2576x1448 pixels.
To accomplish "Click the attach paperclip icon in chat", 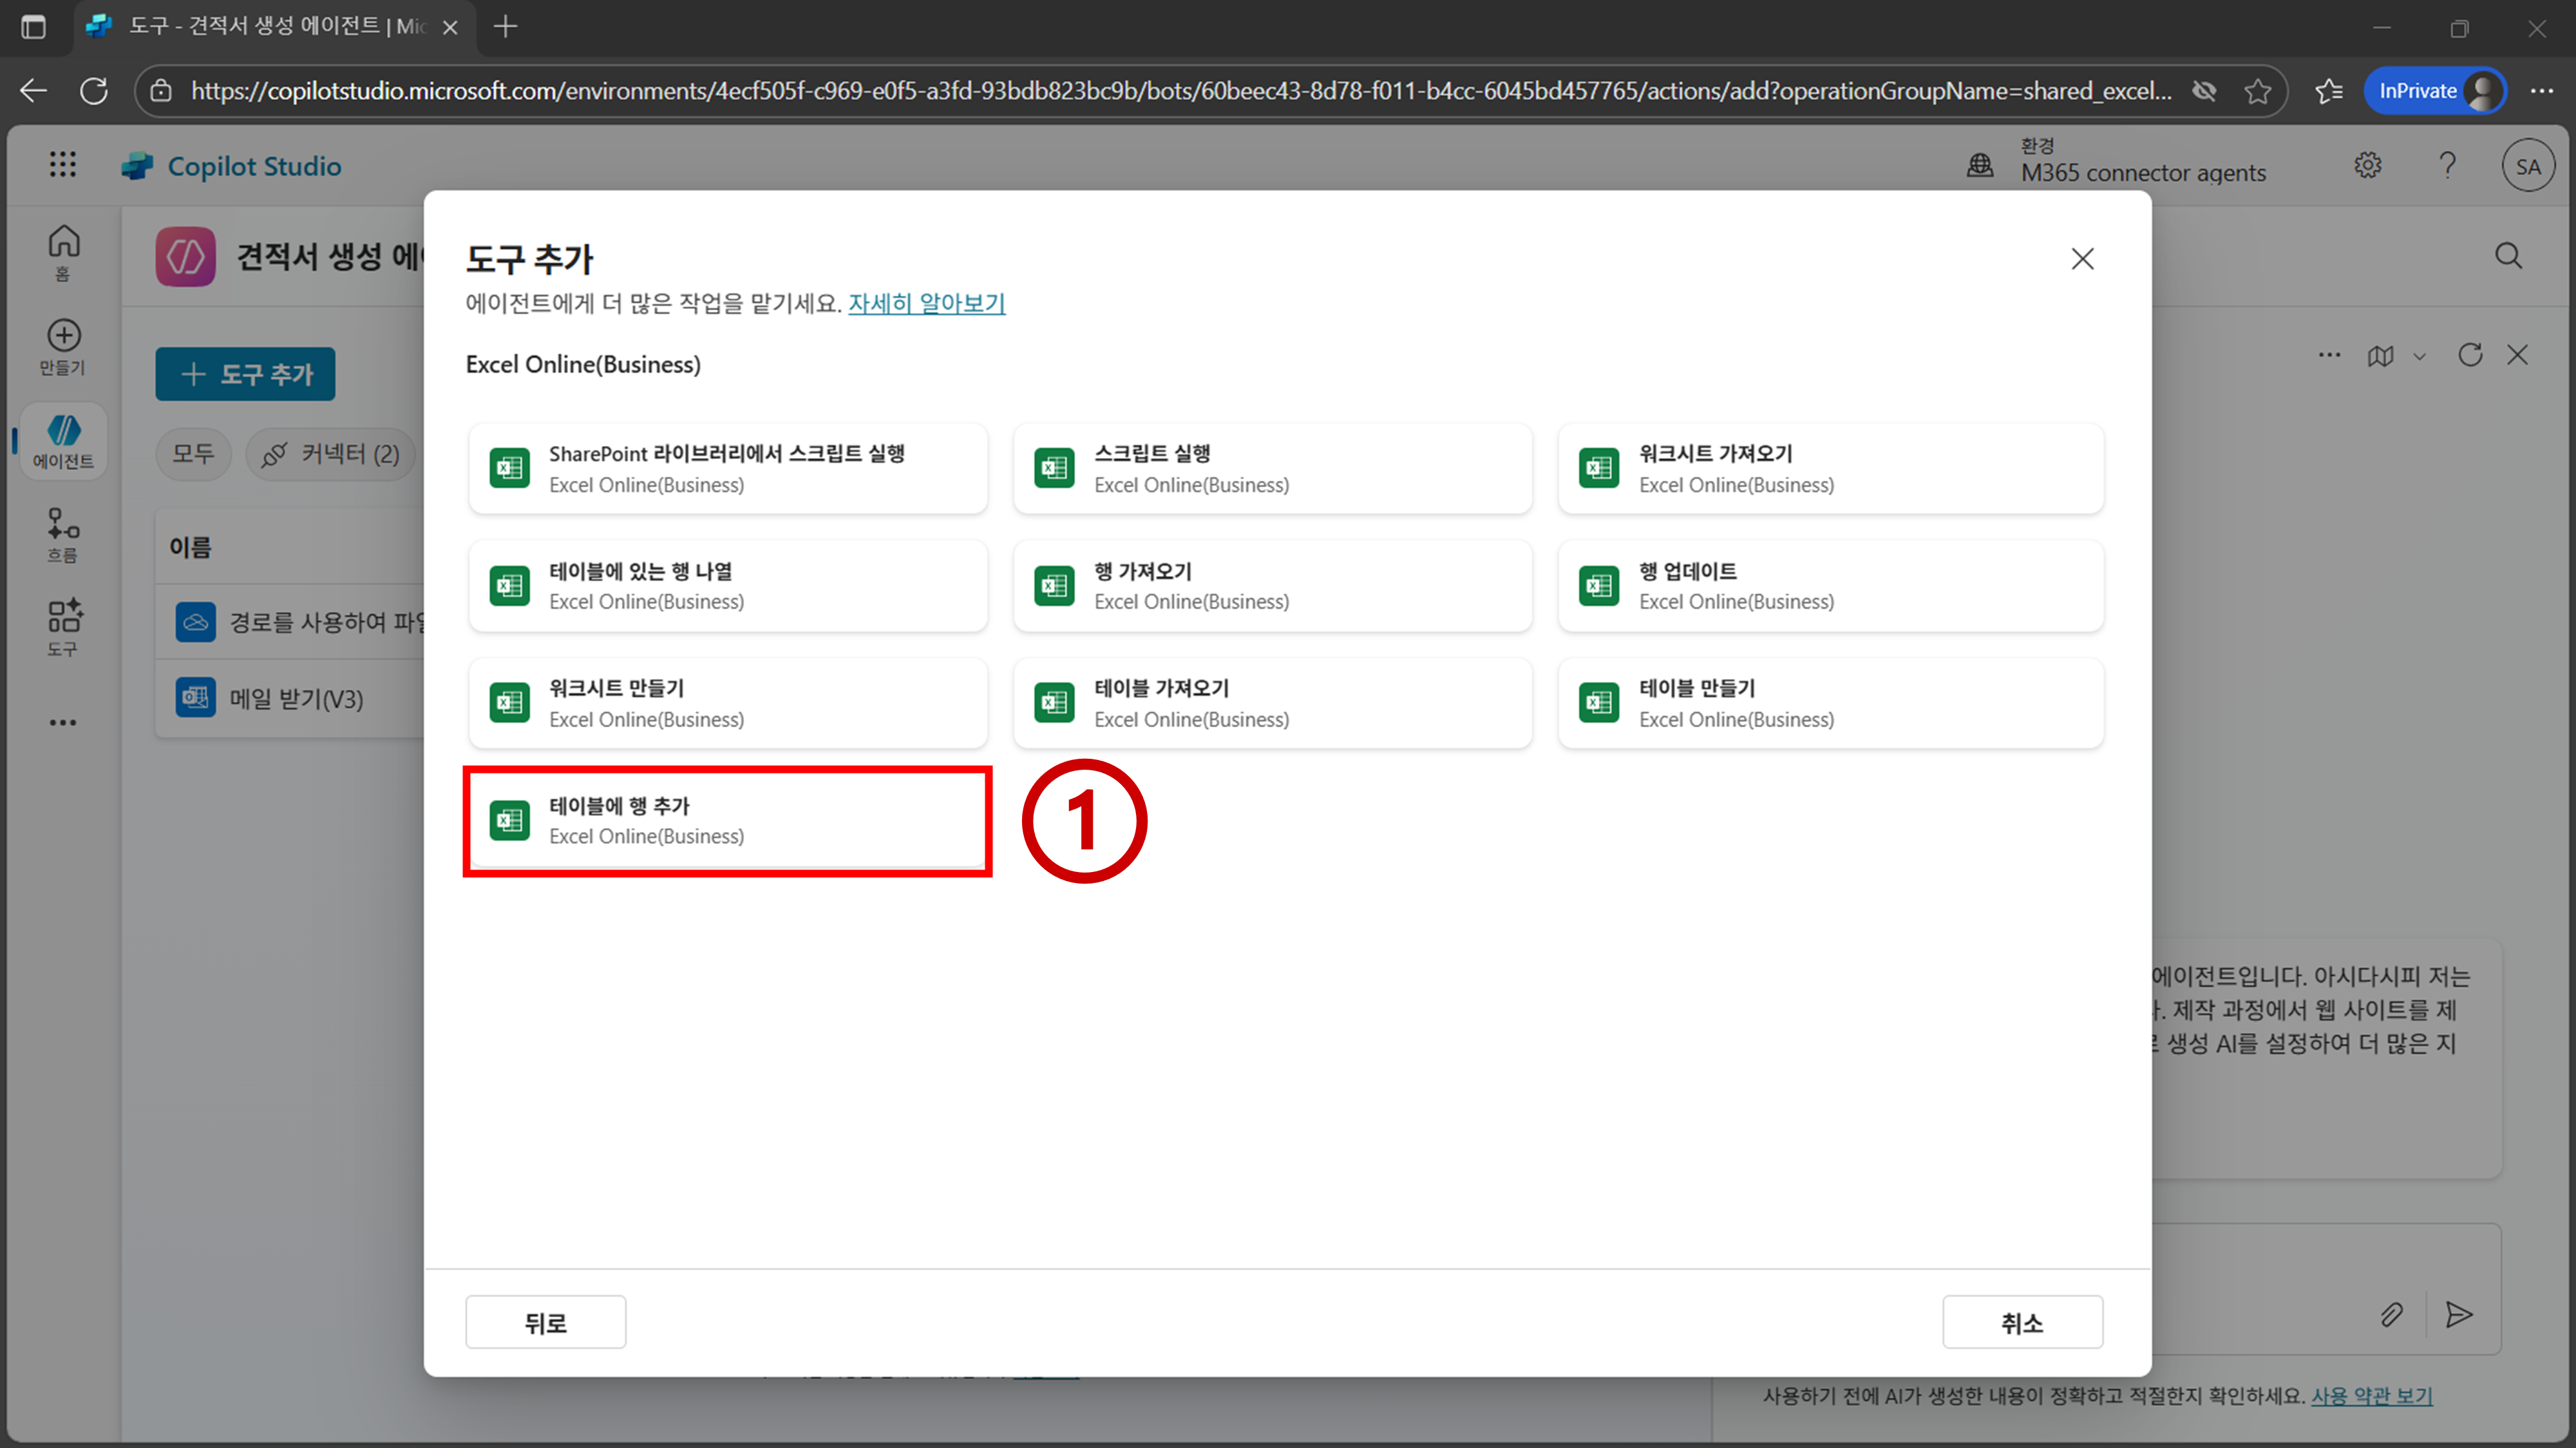I will point(2391,1314).
